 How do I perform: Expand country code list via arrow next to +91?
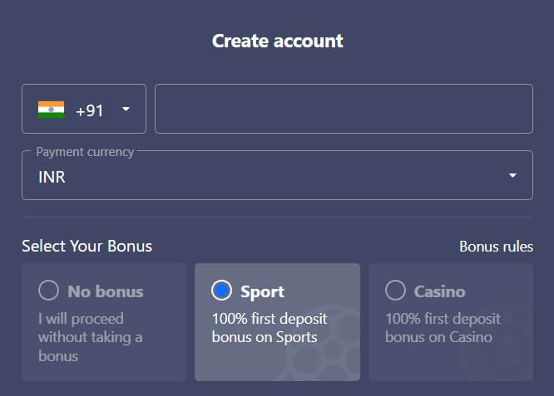tap(126, 110)
